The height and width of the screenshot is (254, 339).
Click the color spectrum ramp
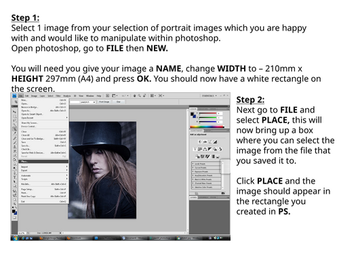click(x=207, y=127)
